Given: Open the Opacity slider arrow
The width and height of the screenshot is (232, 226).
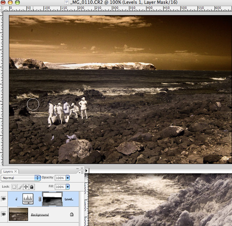Looking at the screenshot, I should (68, 178).
